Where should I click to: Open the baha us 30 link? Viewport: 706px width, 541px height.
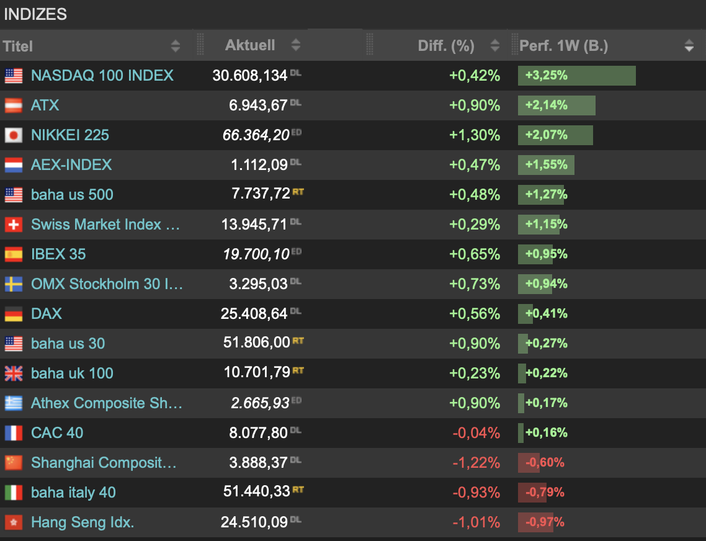pos(68,343)
